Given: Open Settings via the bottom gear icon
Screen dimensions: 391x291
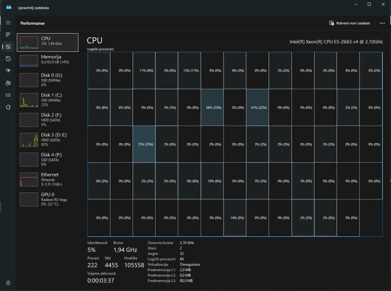Looking at the screenshot, I should pos(8,283).
